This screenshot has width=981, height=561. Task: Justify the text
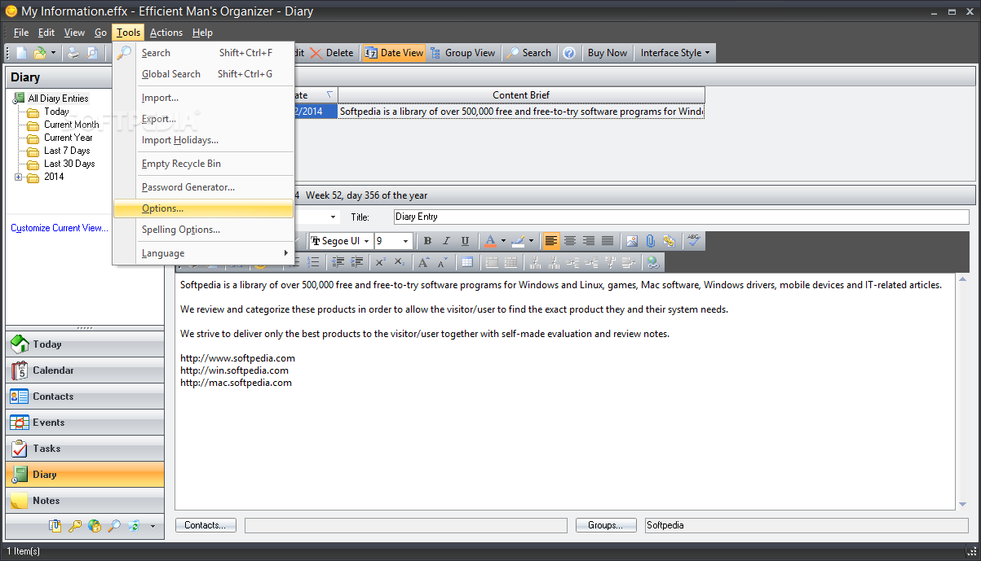pos(608,241)
